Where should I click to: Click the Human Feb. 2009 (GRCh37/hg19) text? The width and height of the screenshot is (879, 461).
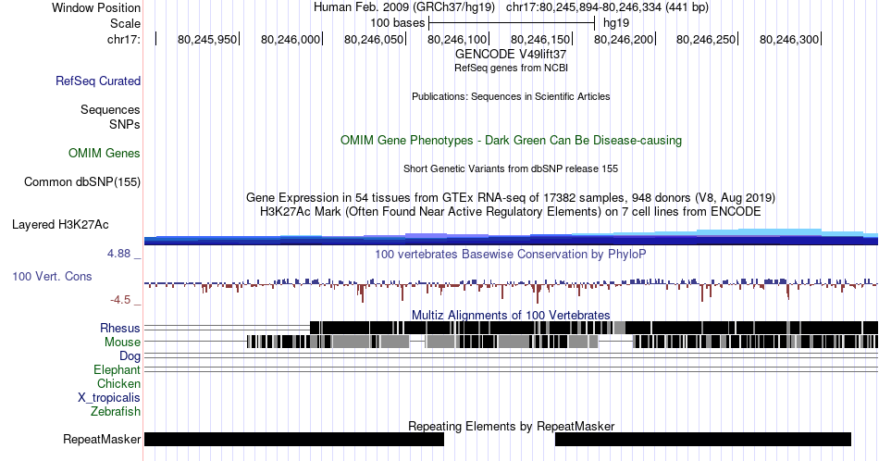coord(404,7)
